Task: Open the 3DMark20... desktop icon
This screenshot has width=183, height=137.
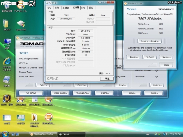Action: click(35, 101)
